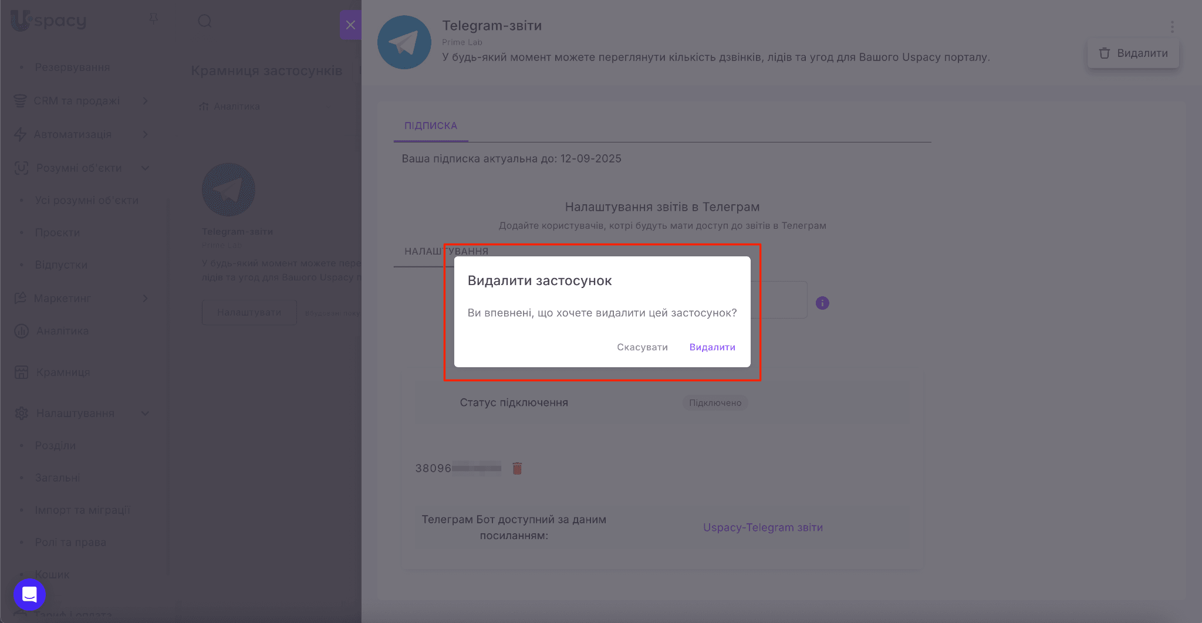The height and width of the screenshot is (623, 1202).
Task: Open Проєкти in the sidebar
Action: pyautogui.click(x=57, y=232)
